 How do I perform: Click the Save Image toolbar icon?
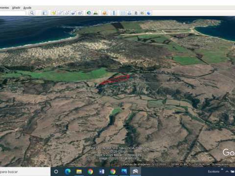(x=136, y=13)
